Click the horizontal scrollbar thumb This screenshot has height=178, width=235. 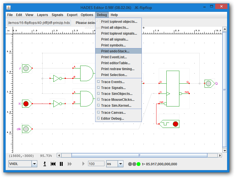click(x=139, y=155)
